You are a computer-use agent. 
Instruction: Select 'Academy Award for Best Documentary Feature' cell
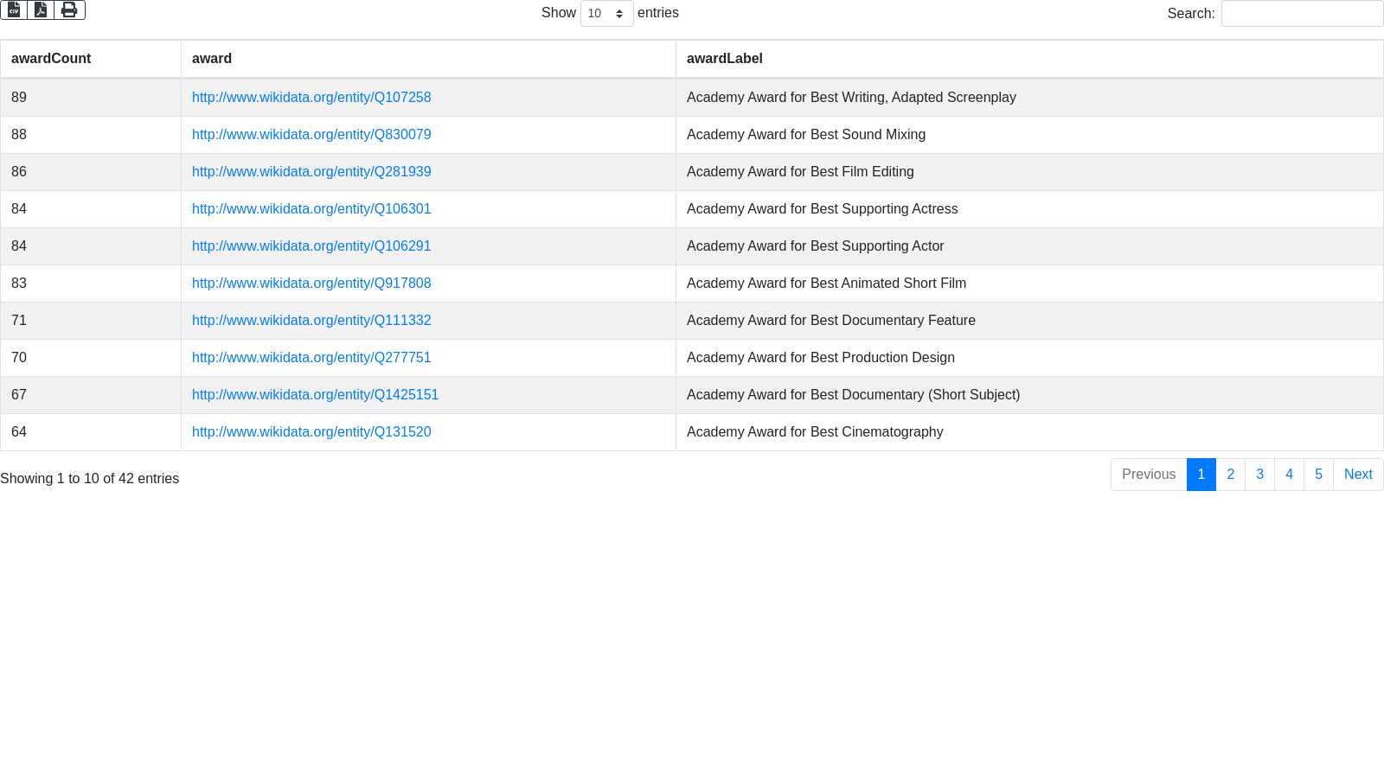click(x=1029, y=321)
